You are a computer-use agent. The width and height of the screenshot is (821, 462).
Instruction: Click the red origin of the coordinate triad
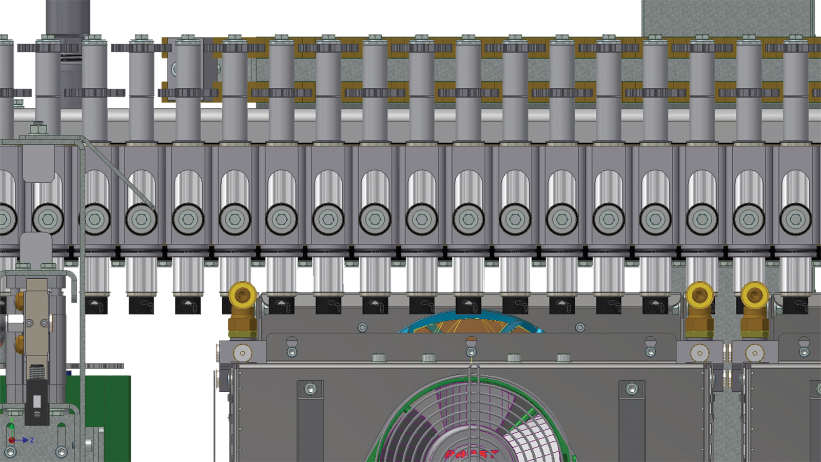pyautogui.click(x=12, y=440)
